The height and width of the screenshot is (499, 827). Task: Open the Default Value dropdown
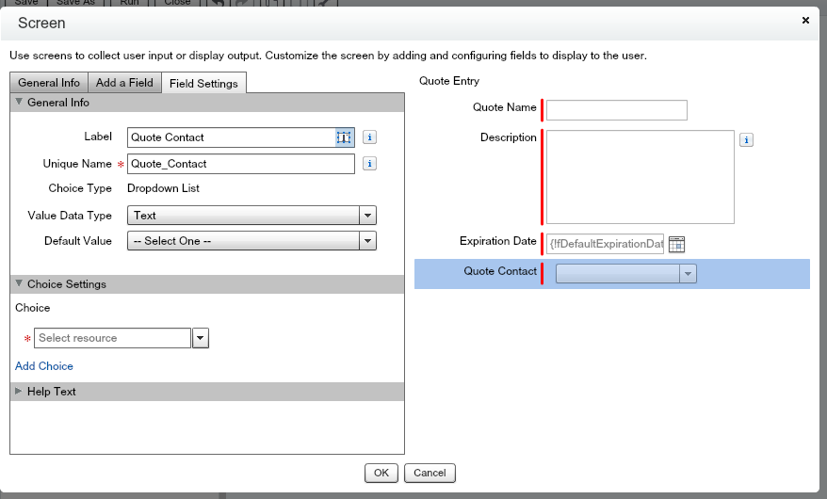(367, 241)
